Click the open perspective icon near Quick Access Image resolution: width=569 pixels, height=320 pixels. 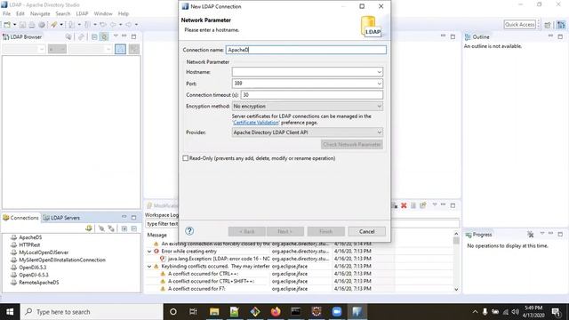coord(548,25)
